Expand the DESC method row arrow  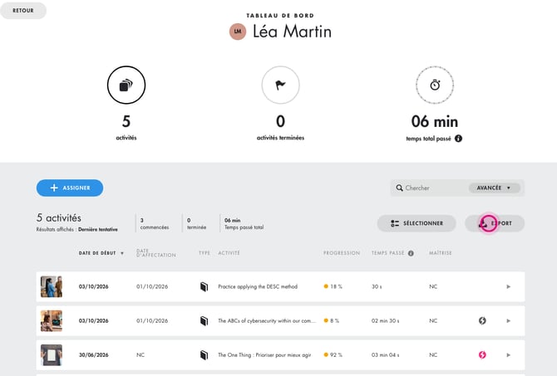point(508,286)
